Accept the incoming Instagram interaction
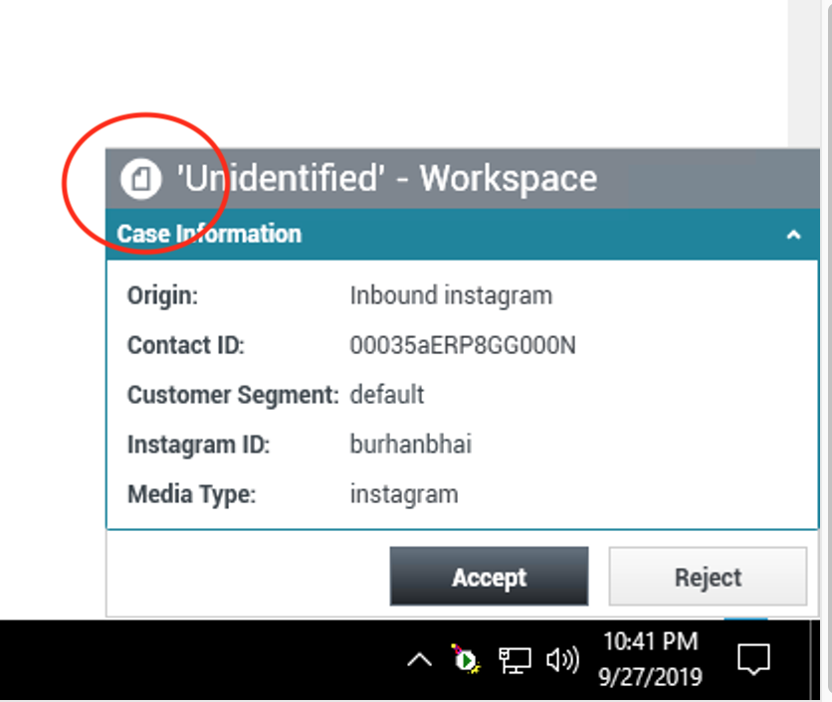The image size is (832, 702). [489, 577]
